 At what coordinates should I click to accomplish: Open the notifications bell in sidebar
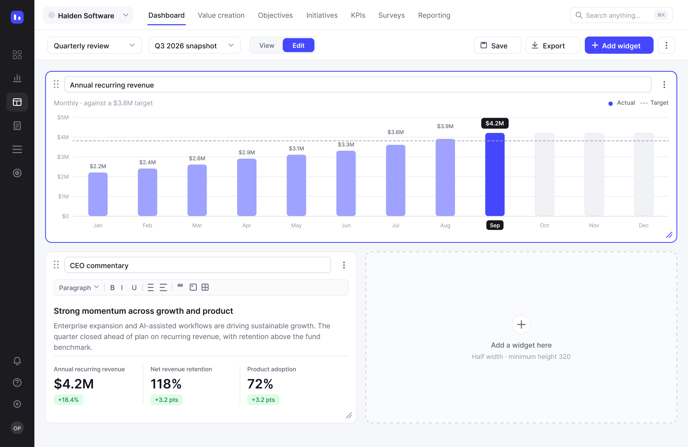17,361
